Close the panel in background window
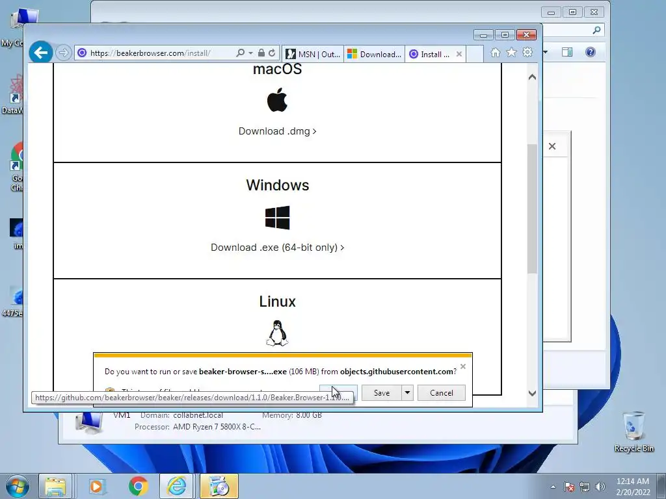 pos(552,146)
